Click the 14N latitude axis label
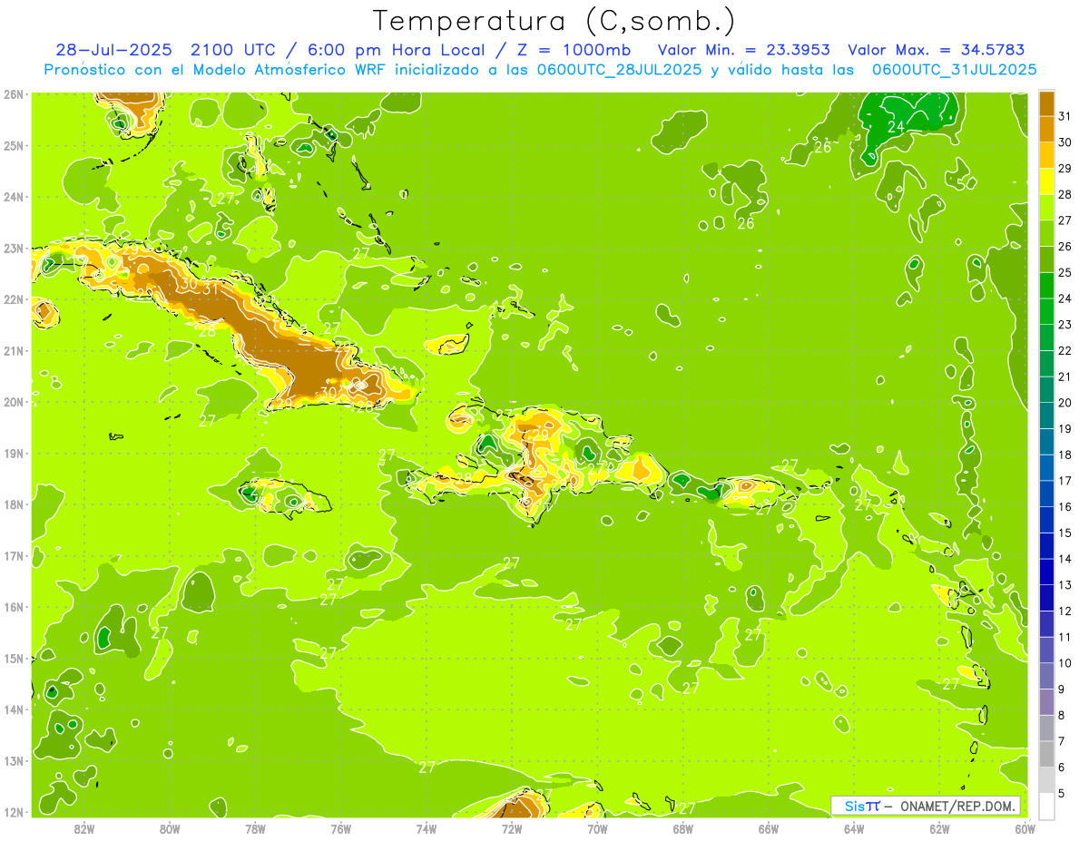The image size is (1089, 841). click(13, 709)
